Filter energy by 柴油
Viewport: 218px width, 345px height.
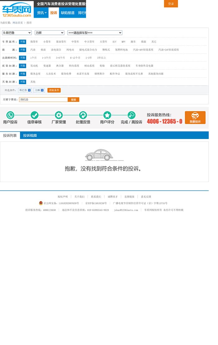pos(43,50)
